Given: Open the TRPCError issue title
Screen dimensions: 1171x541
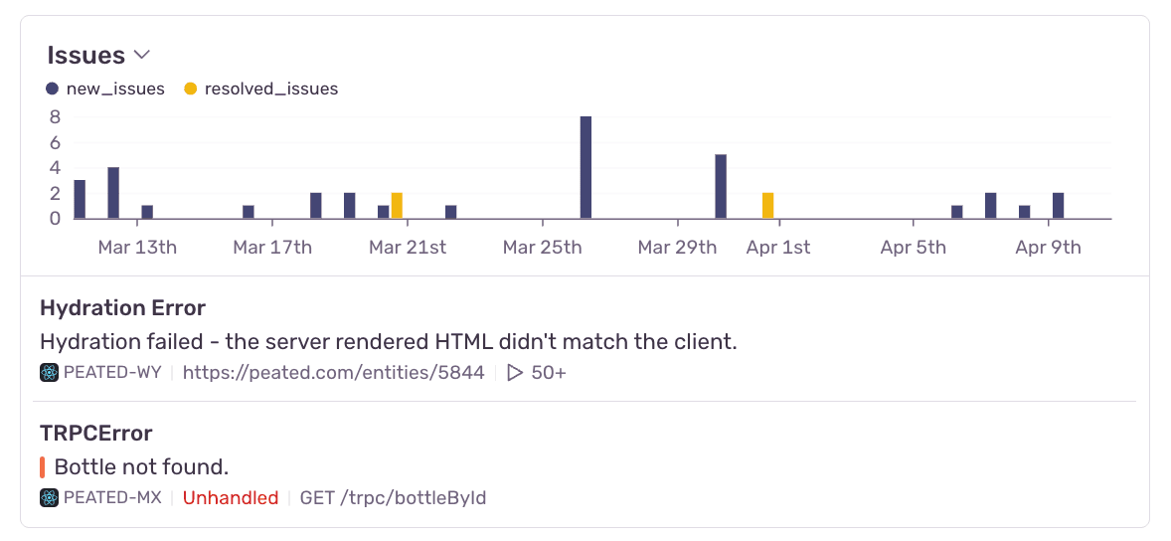Looking at the screenshot, I should (x=96, y=433).
